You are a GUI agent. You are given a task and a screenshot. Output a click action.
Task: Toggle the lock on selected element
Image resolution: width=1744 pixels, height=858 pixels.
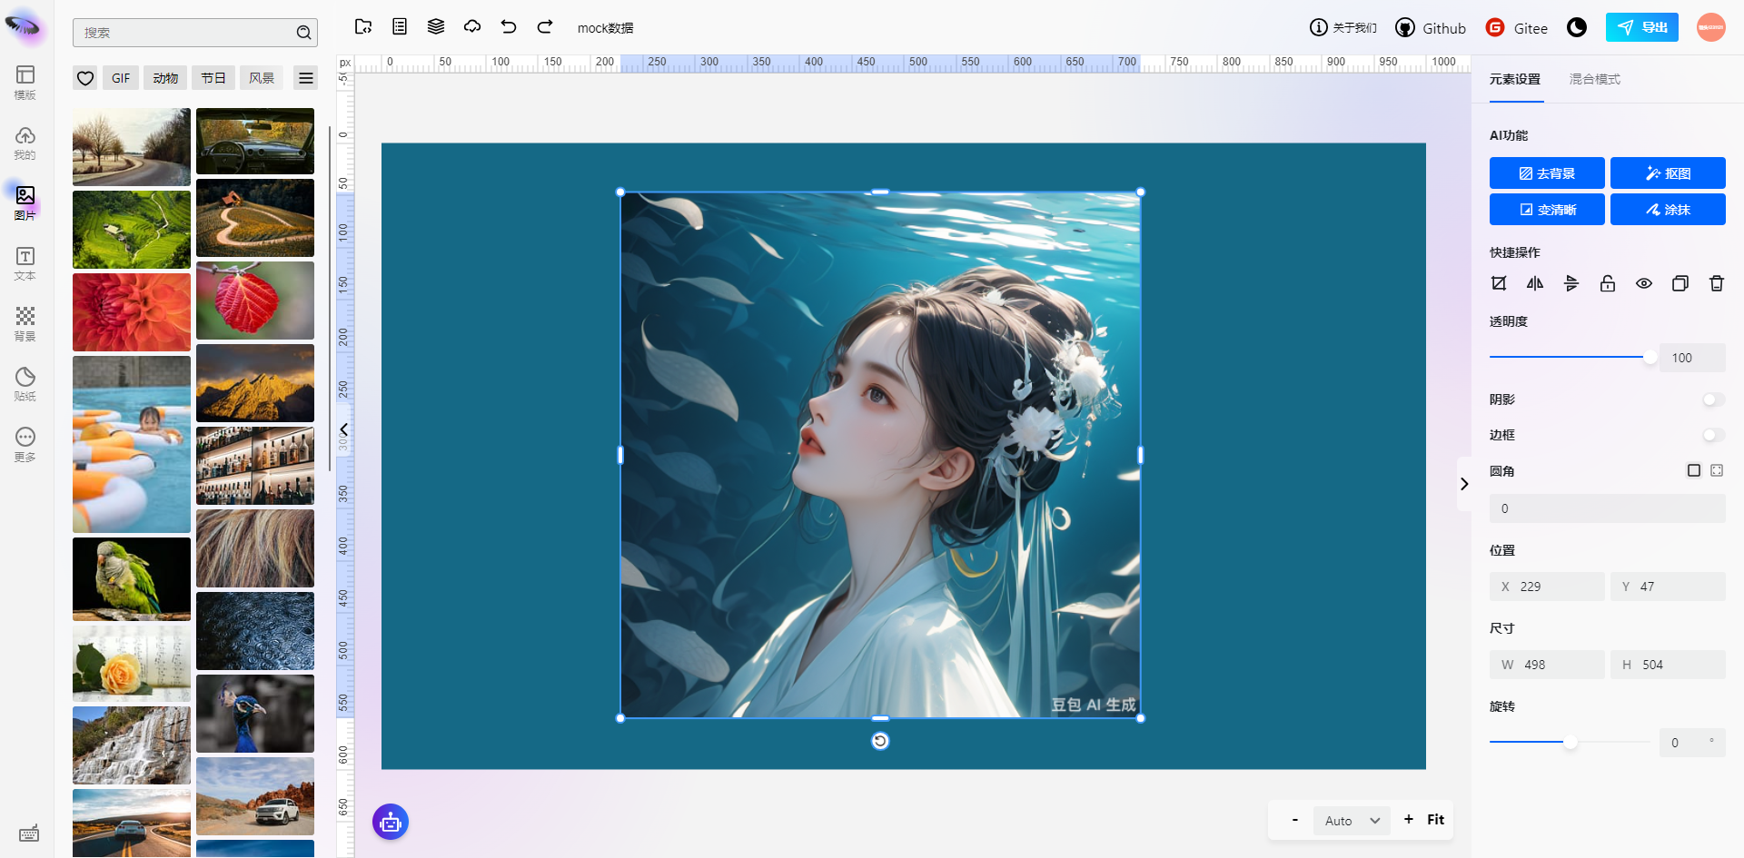pos(1608,283)
